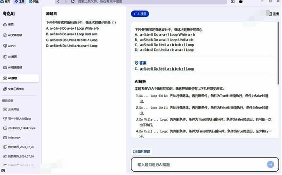Open AI PPT in the sidebar
This screenshot has height=175, width=282.
[19, 46]
